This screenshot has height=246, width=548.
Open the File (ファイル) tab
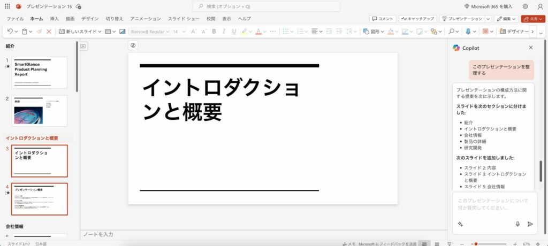(15, 19)
